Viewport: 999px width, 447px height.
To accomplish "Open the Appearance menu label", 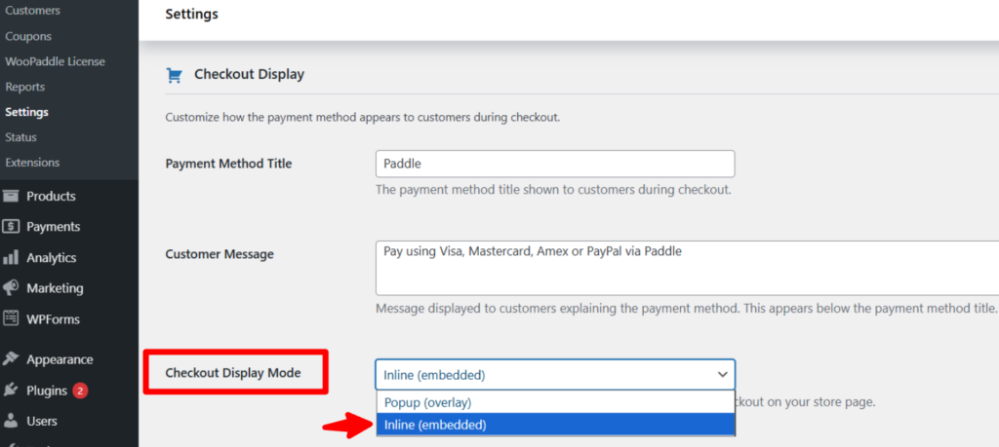I will pyautogui.click(x=60, y=359).
